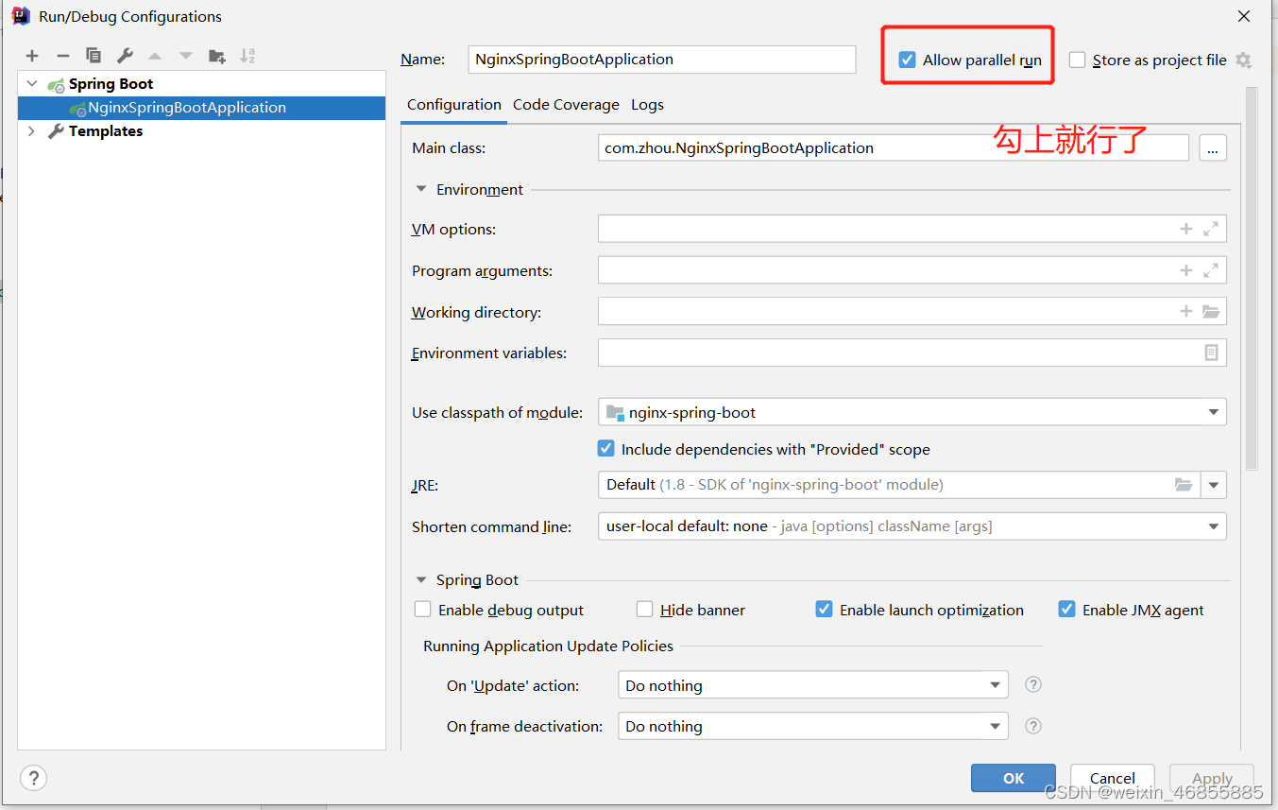Open dialog help question mark button
The image size is (1278, 810).
[x=33, y=778]
